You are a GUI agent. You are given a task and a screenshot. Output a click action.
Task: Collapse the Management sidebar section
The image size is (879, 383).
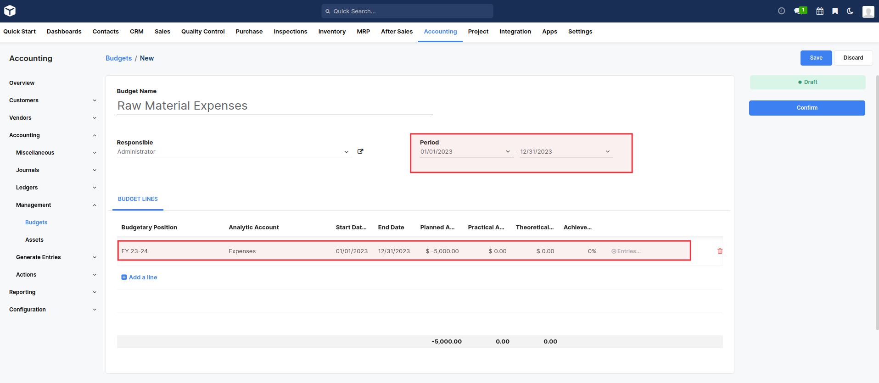pyautogui.click(x=95, y=205)
